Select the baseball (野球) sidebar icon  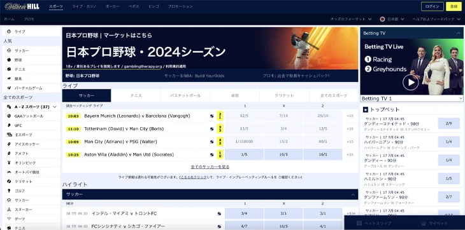pyautogui.click(x=9, y=60)
